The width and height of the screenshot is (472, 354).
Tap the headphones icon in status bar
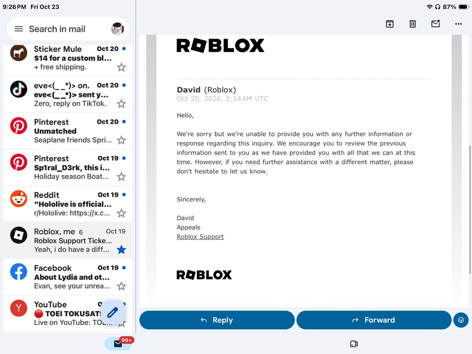[437, 7]
